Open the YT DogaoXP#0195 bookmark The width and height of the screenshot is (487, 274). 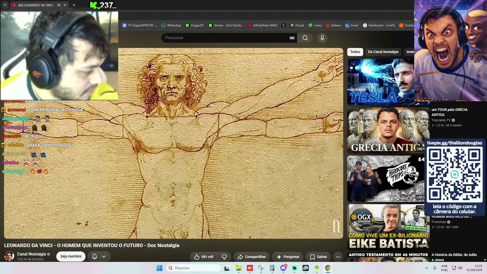[140, 25]
